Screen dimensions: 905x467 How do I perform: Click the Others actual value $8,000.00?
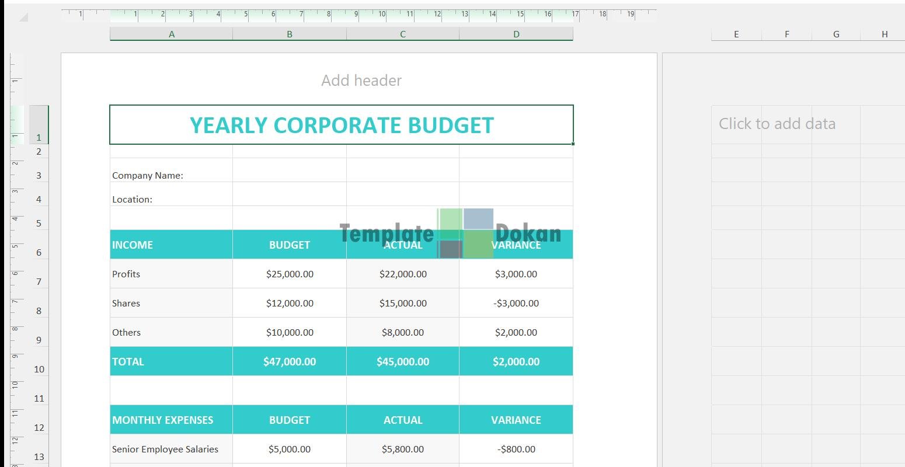tap(402, 332)
